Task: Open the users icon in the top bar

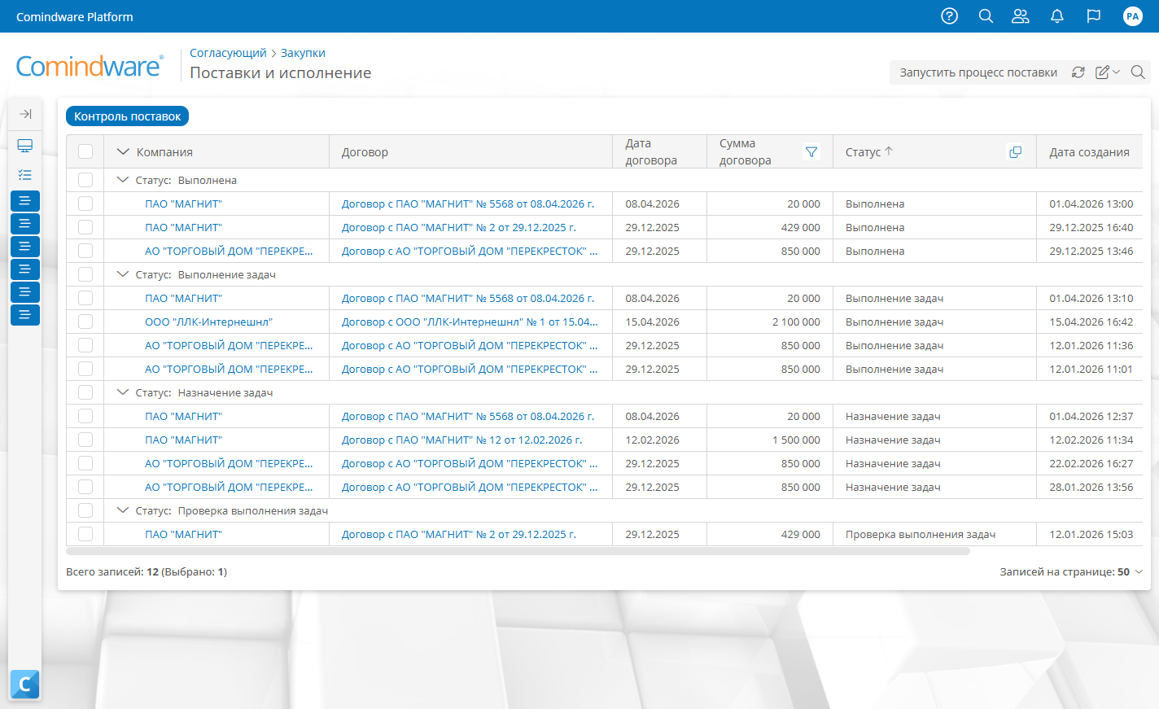Action: 1021,16
